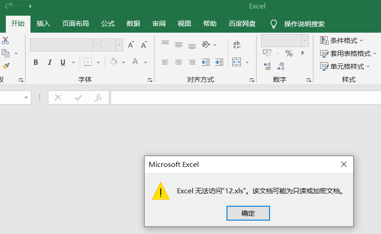
Task: Click Insert Function fx icon
Action: (98, 98)
